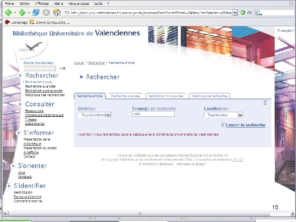
Task: Open the Localisation dropdown
Action: pyautogui.click(x=240, y=115)
